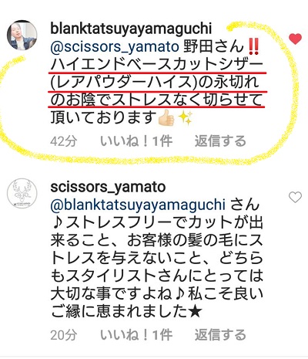308x359 pixels.
Task: Unlike the comment via the red heart
Action: 295,39
